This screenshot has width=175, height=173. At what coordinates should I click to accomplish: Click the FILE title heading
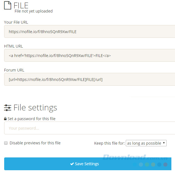tap(21, 5)
